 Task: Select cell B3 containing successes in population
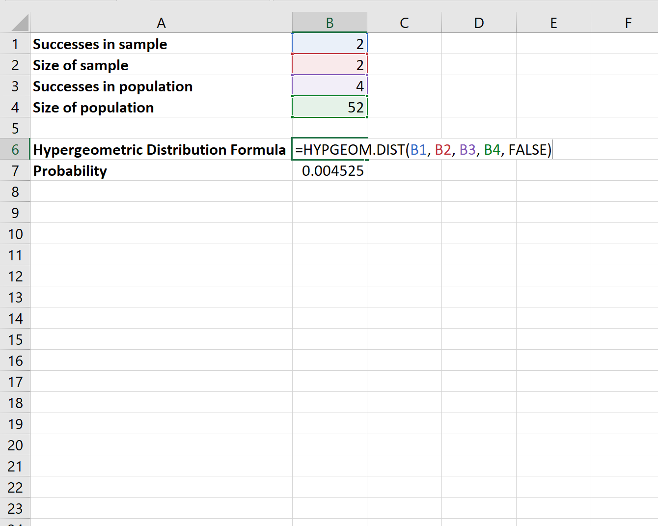(329, 86)
